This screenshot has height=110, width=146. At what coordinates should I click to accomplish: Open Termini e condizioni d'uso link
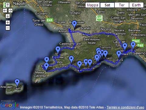pos(125,107)
